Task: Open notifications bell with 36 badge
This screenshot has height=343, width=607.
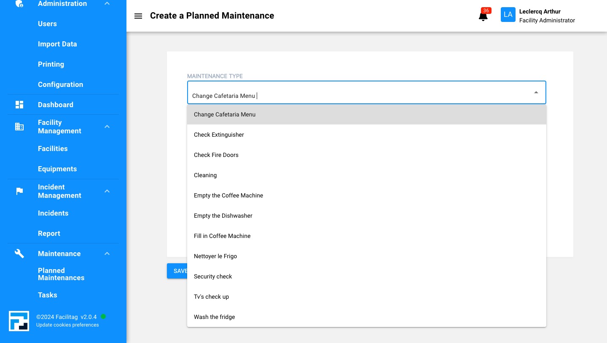Action: tap(483, 16)
